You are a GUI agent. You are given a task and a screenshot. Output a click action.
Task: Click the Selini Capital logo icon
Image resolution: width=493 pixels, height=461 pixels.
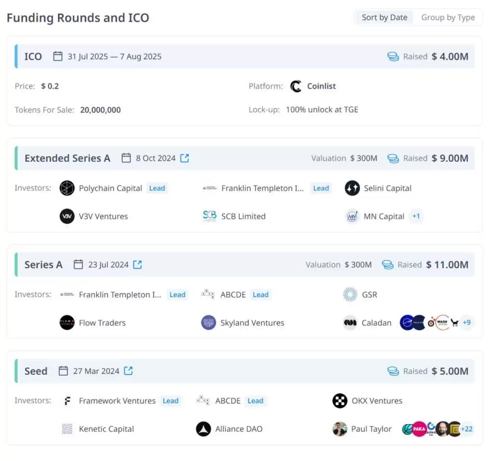352,188
